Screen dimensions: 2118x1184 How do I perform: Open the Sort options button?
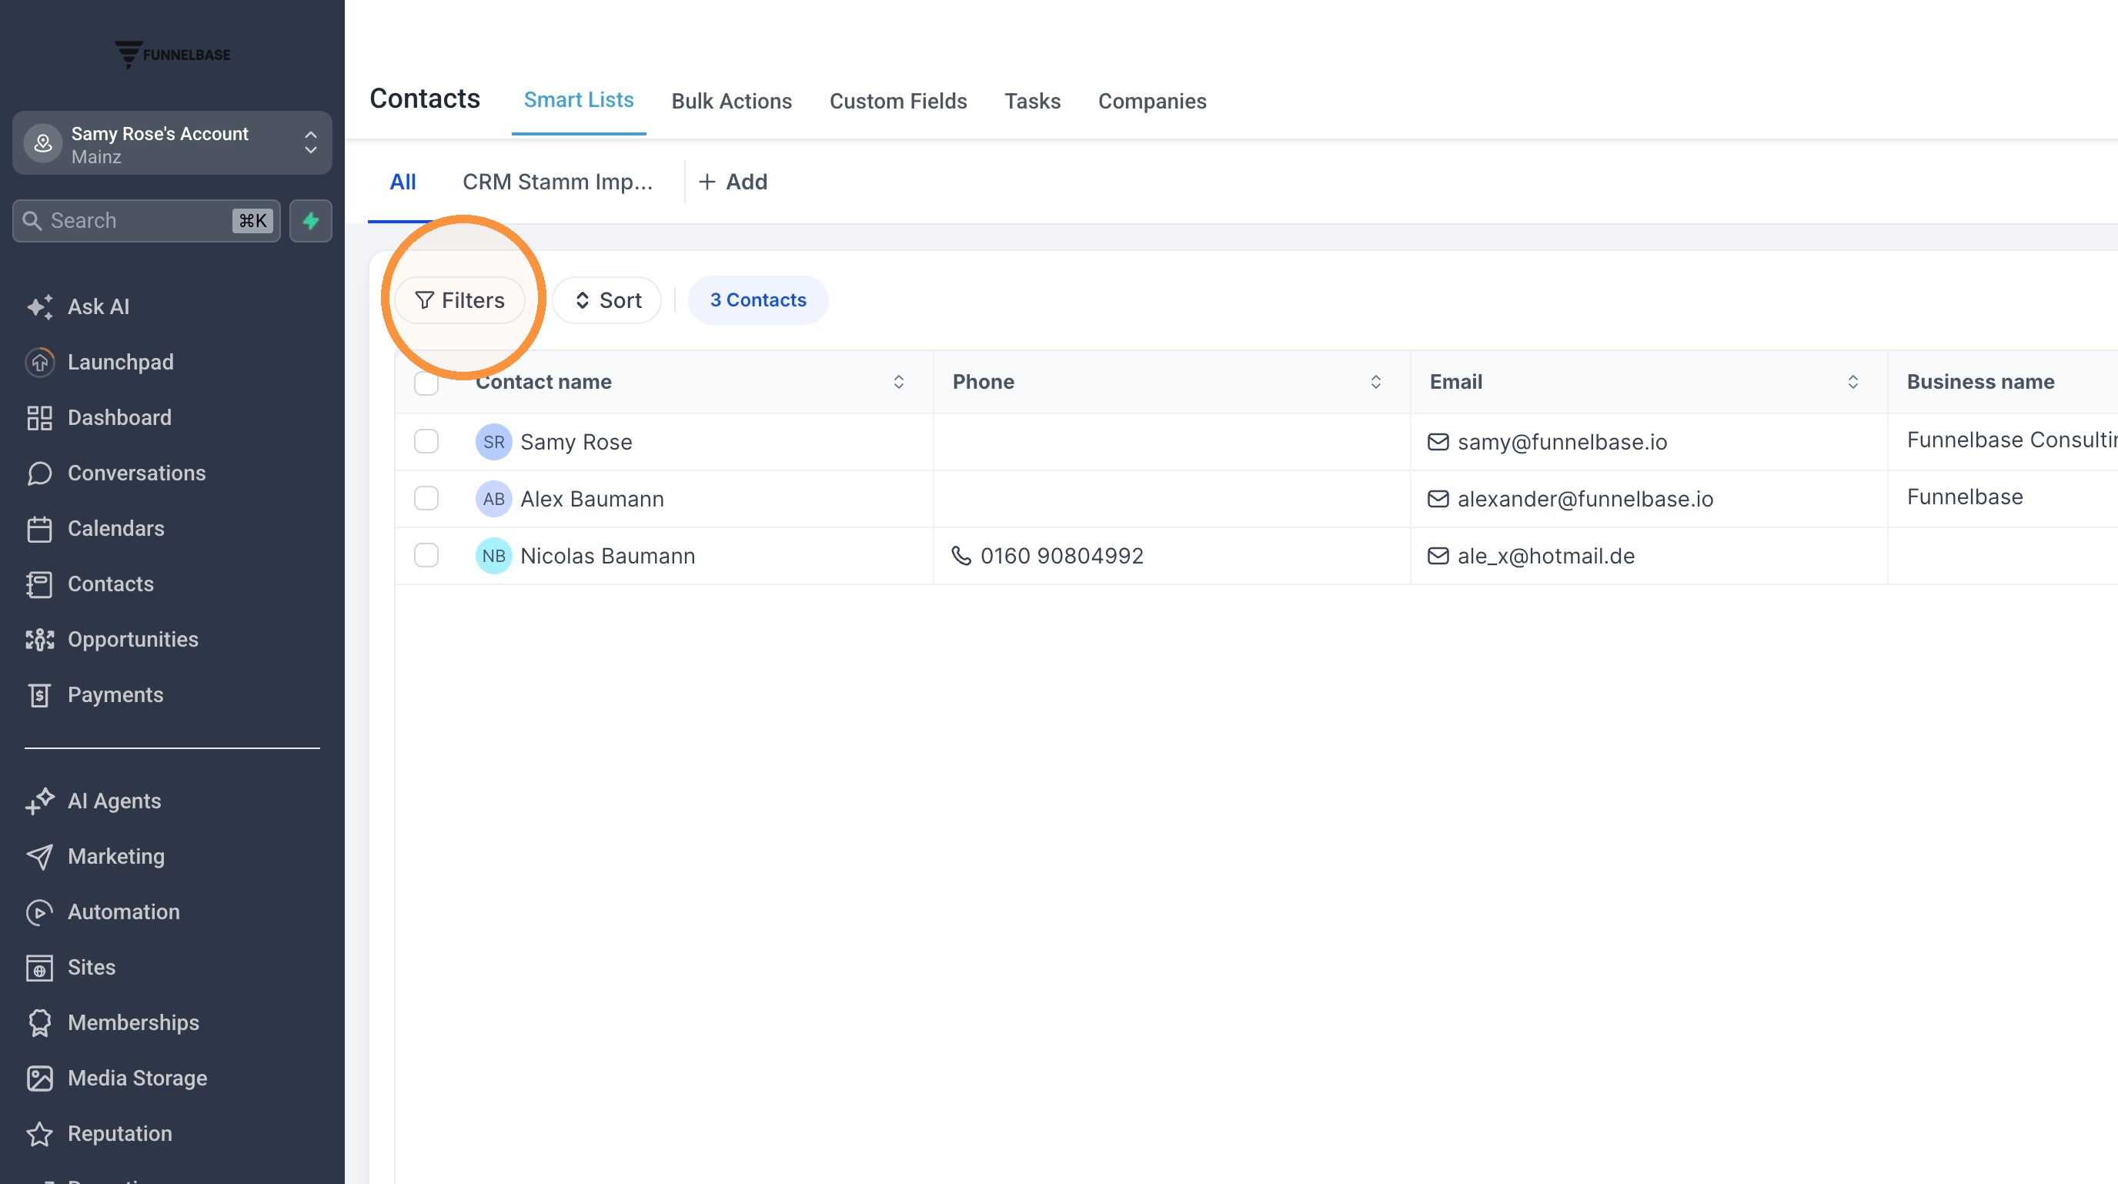pyautogui.click(x=606, y=300)
